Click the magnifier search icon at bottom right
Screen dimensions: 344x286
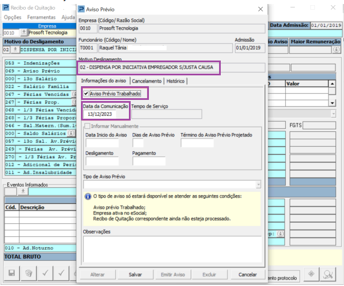(328, 274)
